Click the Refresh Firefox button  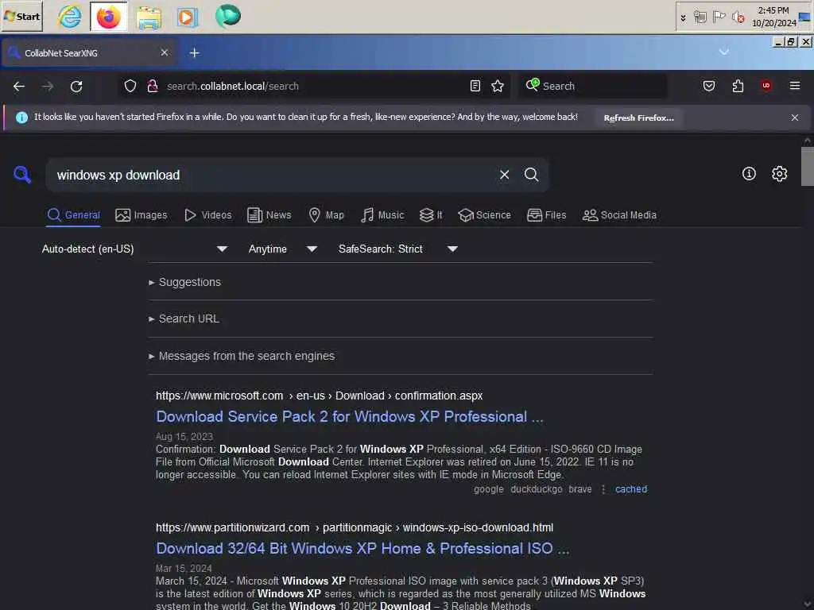point(638,118)
